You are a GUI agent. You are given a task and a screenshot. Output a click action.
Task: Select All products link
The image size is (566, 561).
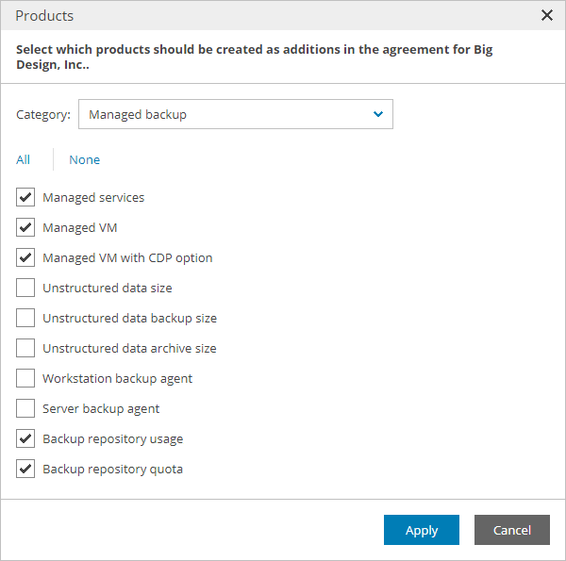tap(24, 159)
